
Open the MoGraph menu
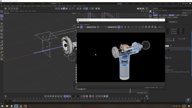click(38, 6)
